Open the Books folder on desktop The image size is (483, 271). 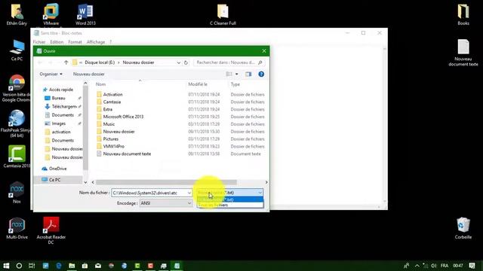[x=463, y=14]
